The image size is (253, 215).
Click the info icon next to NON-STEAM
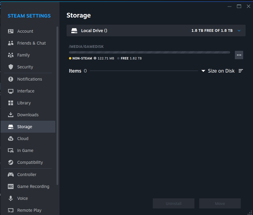pos(95,58)
